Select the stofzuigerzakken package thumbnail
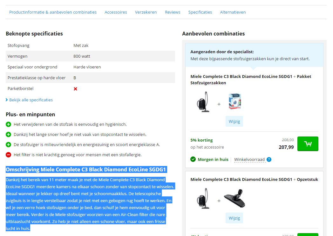The height and width of the screenshot is (236, 333). click(235, 101)
